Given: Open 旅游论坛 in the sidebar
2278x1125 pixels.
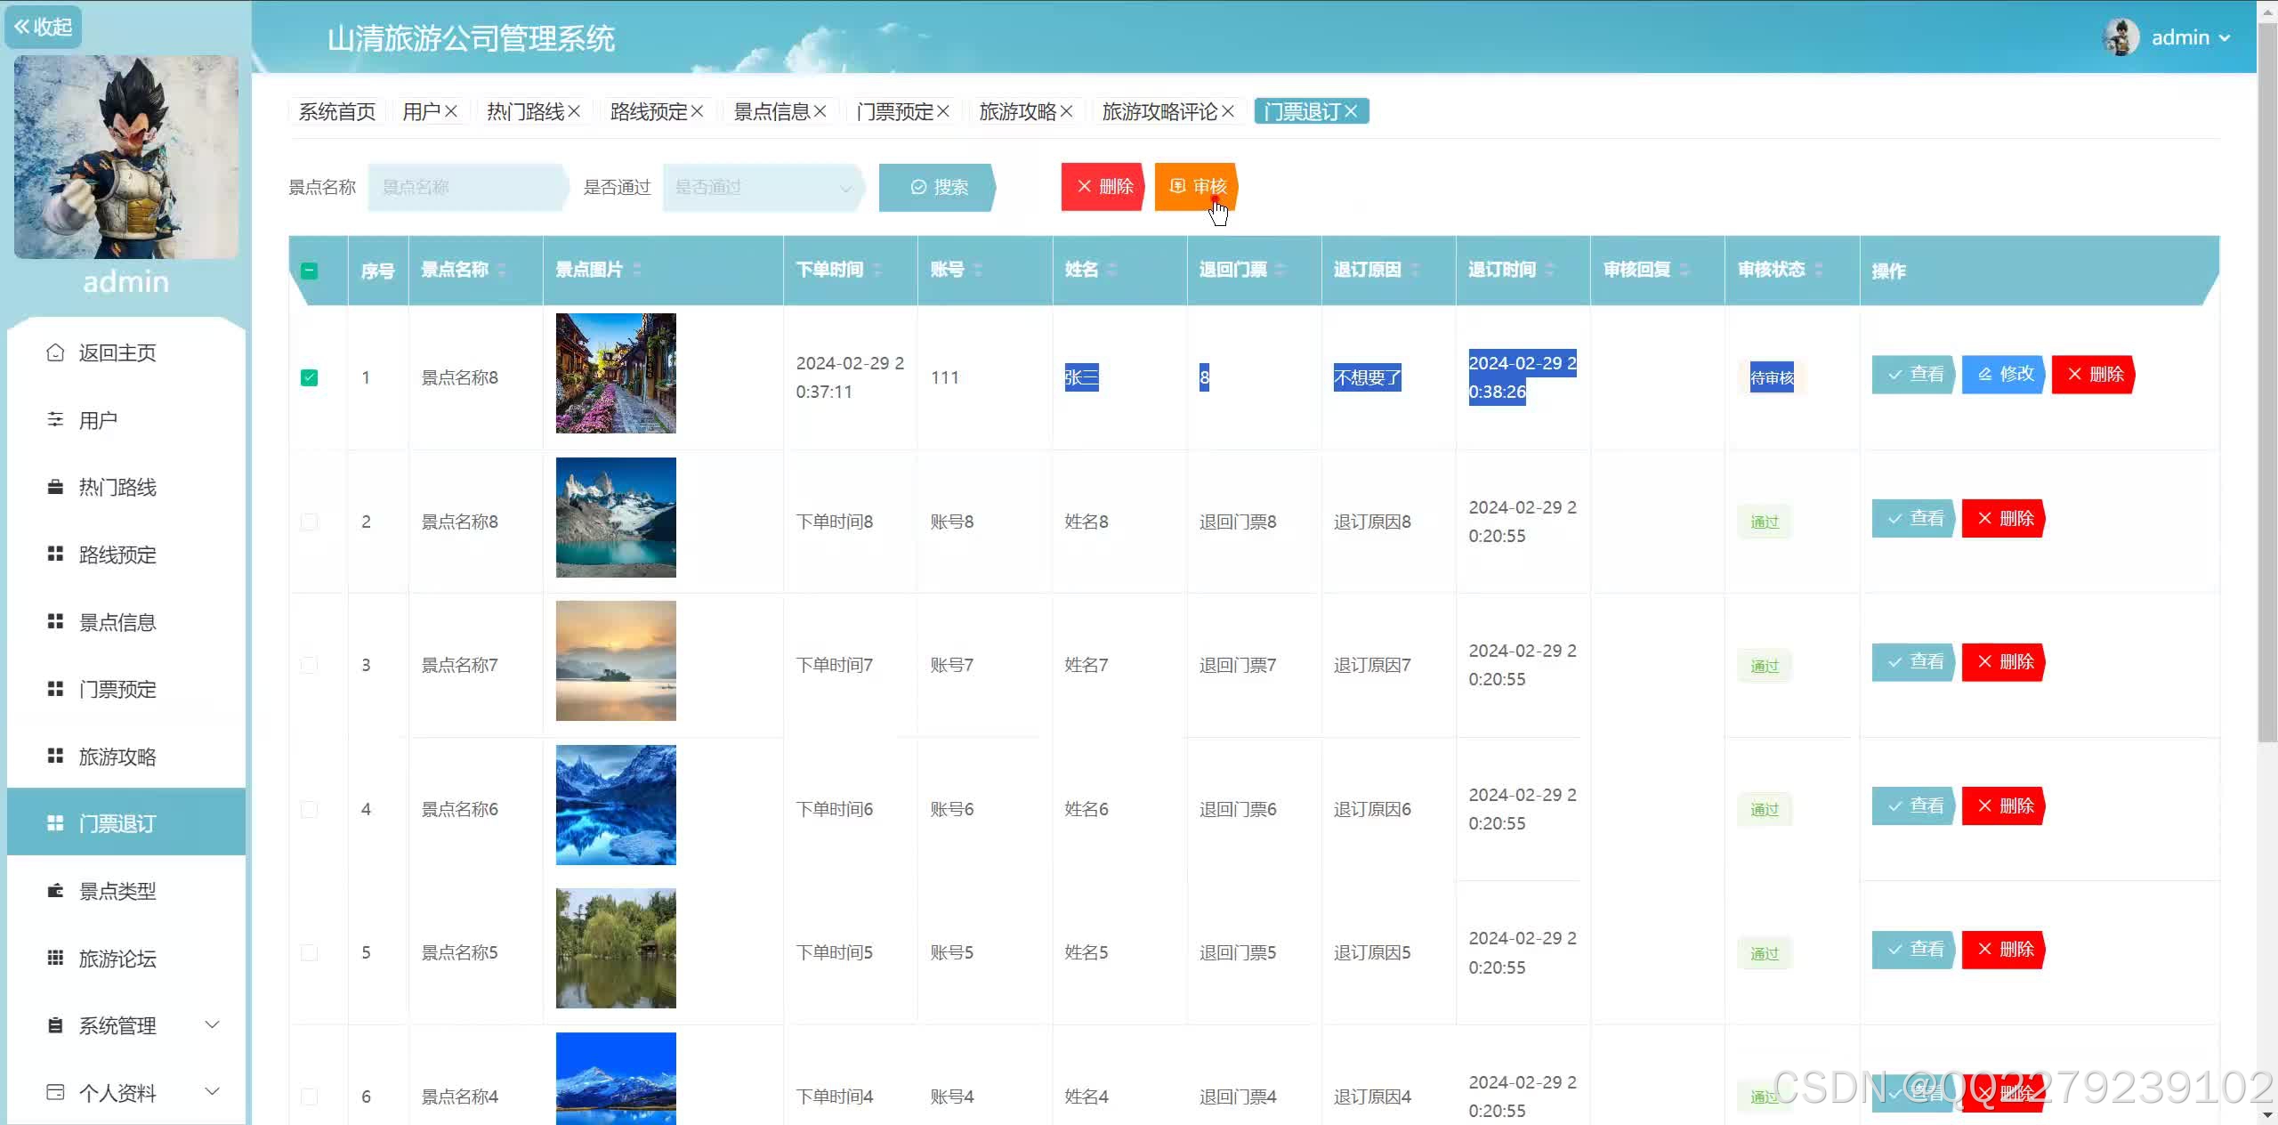Looking at the screenshot, I should [x=117, y=959].
